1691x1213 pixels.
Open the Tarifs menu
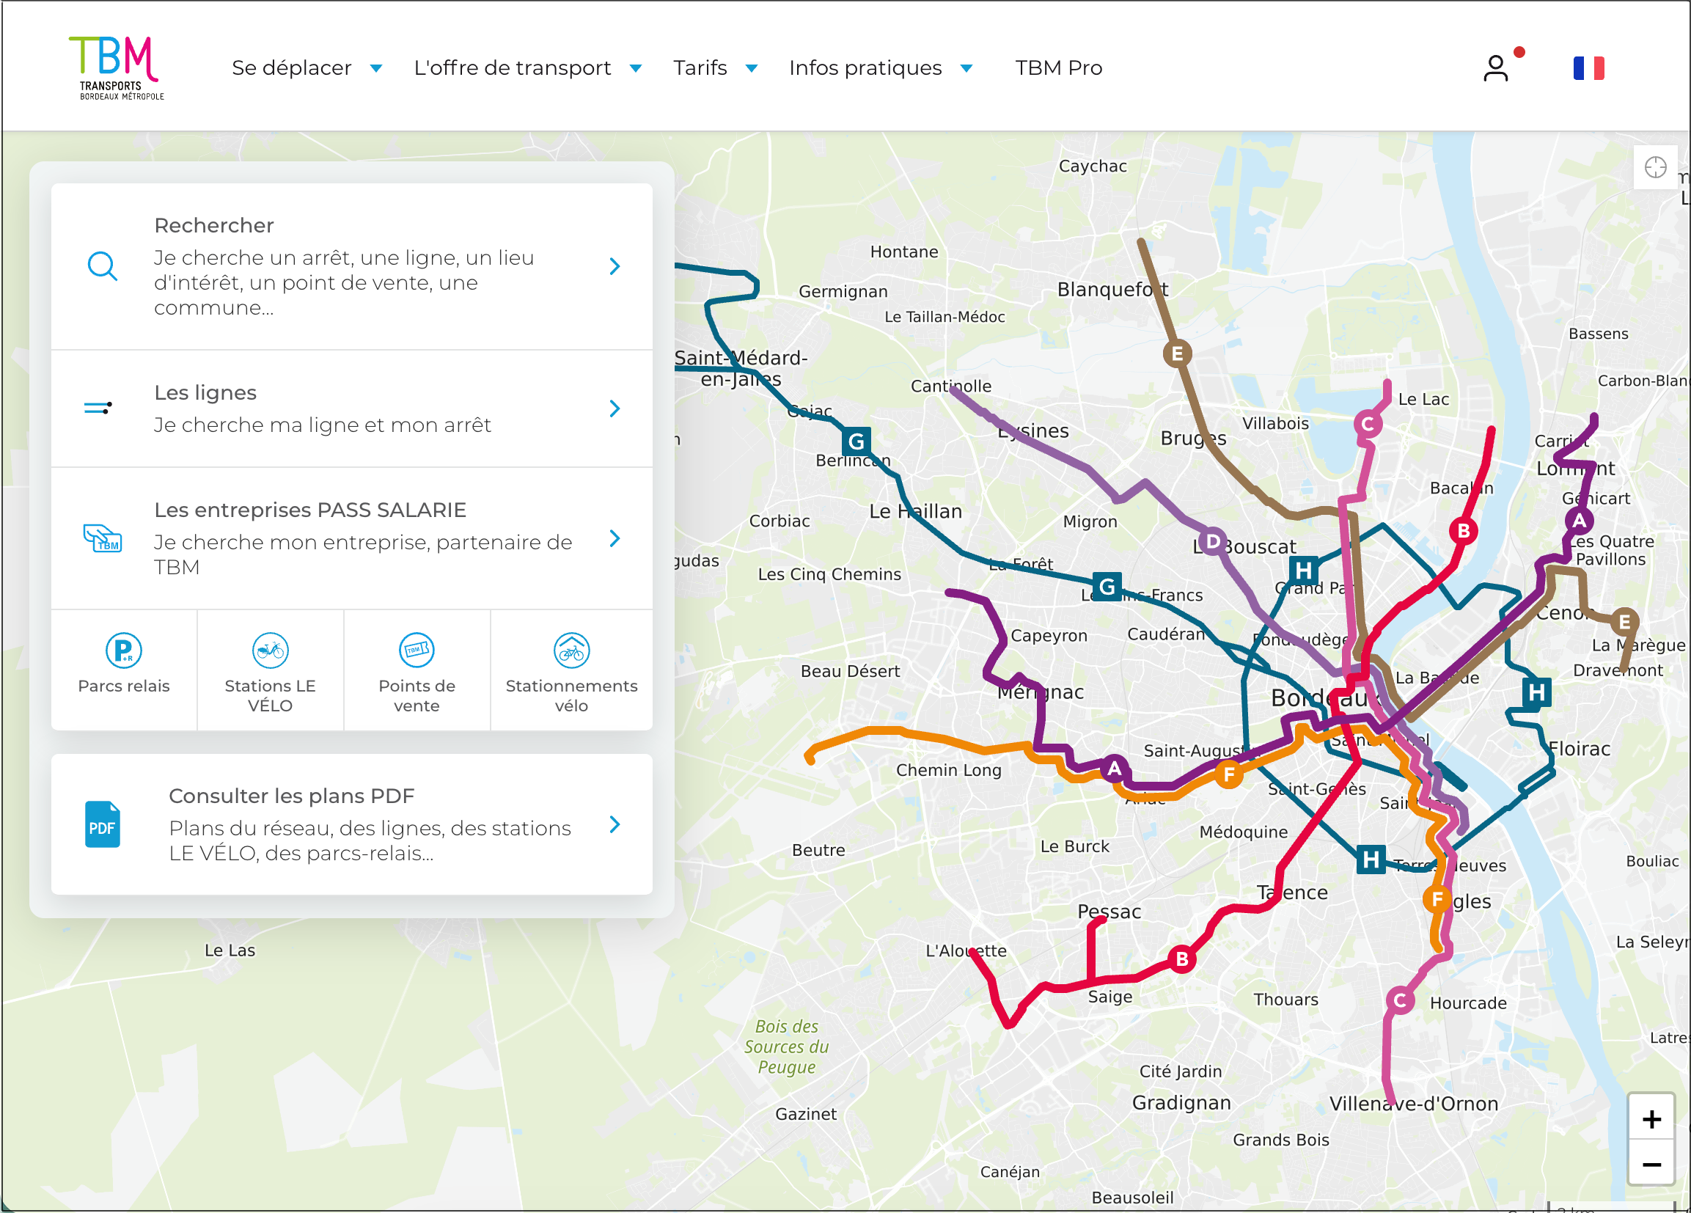click(x=700, y=68)
